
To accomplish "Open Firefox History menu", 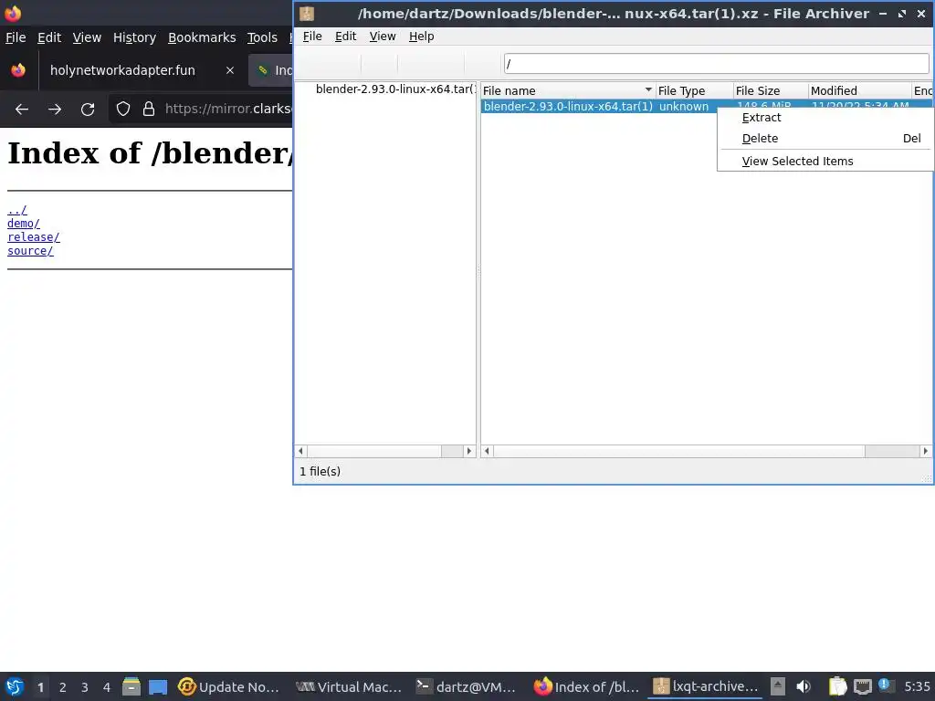I will (134, 37).
